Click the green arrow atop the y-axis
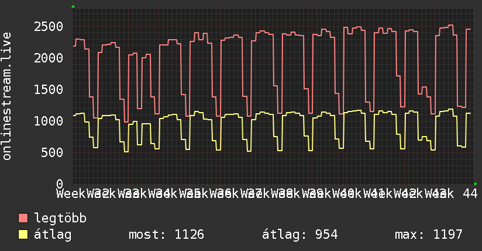This screenshot has width=482, height=251. pos(73,6)
